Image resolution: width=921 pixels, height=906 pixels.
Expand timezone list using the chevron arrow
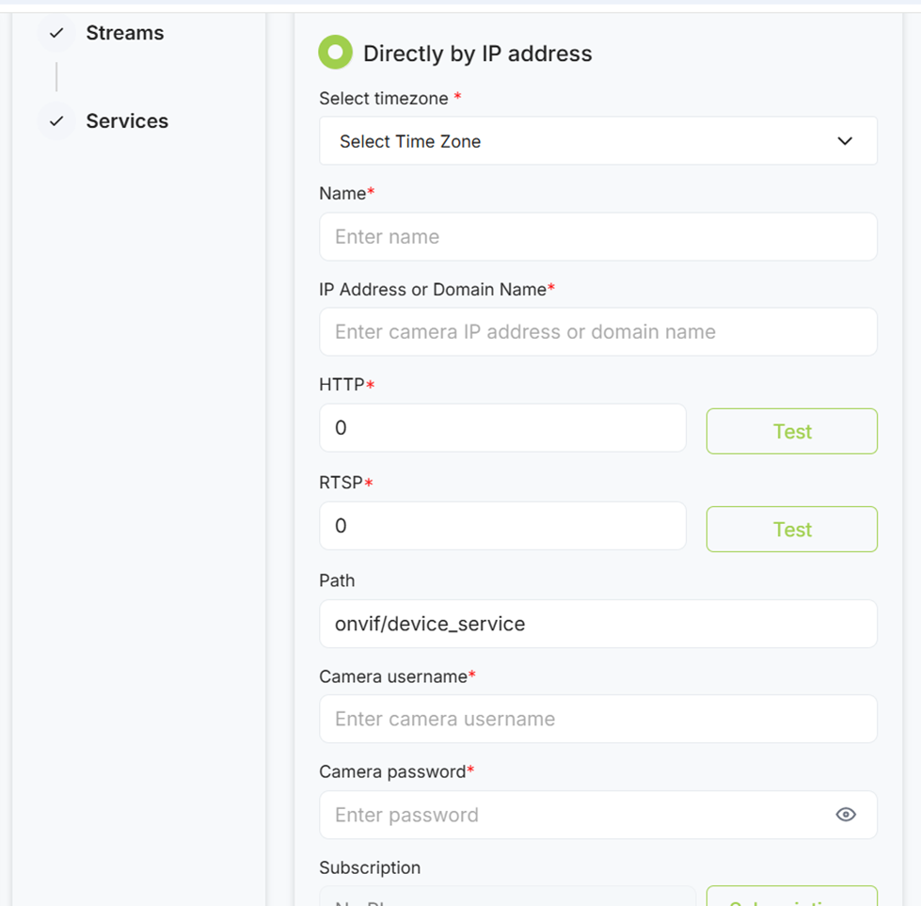(844, 141)
